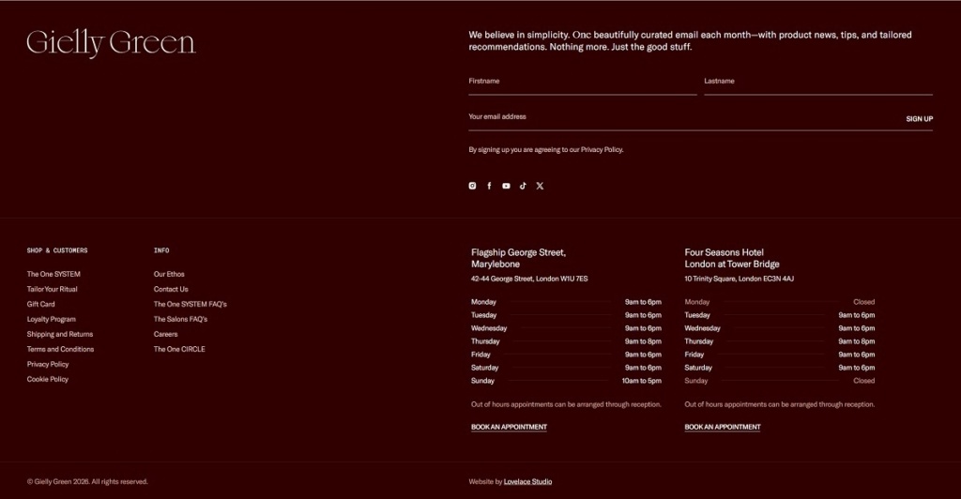Click Flagship Saturday row label
The width and height of the screenshot is (961, 499).
click(x=485, y=368)
